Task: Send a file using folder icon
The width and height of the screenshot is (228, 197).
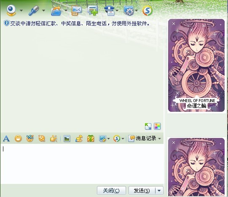Action: (56, 11)
